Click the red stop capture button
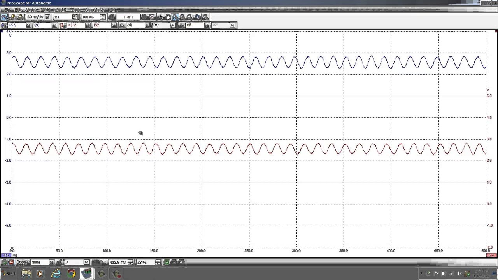The image size is (498, 280). (11, 262)
